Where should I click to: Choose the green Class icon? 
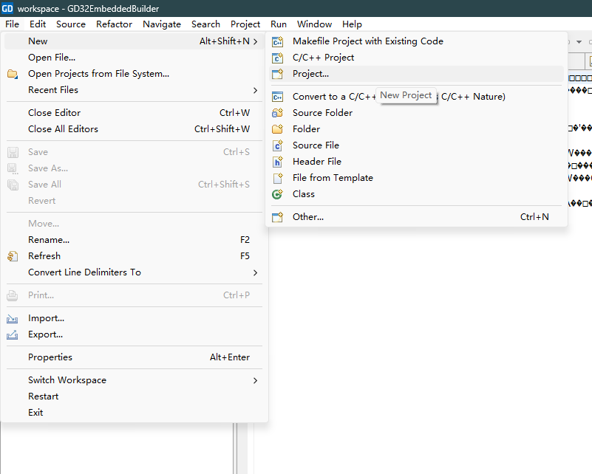(277, 194)
